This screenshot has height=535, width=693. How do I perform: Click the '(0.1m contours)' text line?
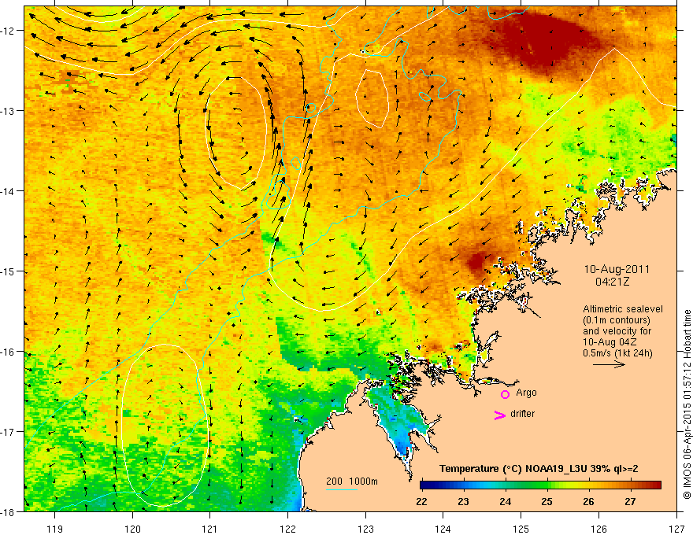617,320
